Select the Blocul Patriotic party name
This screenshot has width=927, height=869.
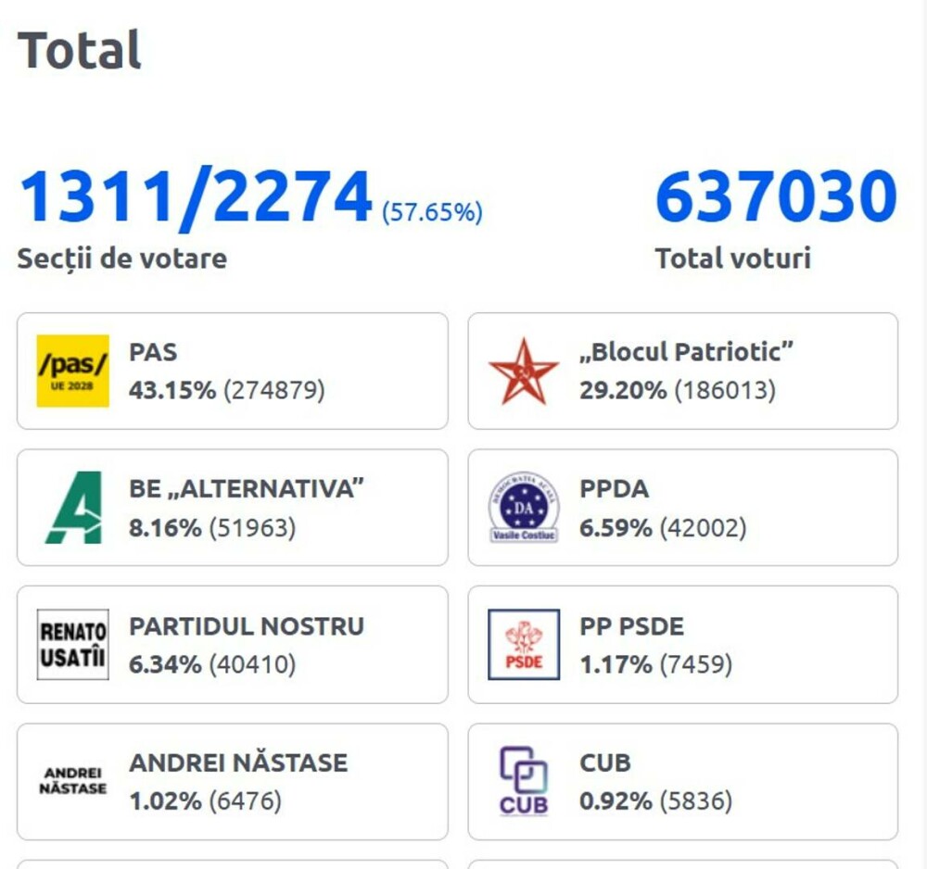click(687, 352)
